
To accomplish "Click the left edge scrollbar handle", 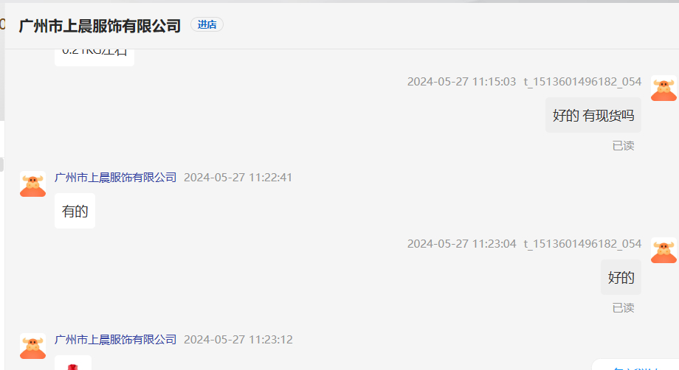I will pos(1,164).
